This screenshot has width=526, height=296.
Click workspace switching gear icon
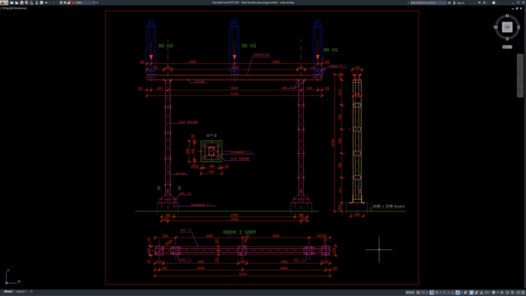tap(493, 293)
